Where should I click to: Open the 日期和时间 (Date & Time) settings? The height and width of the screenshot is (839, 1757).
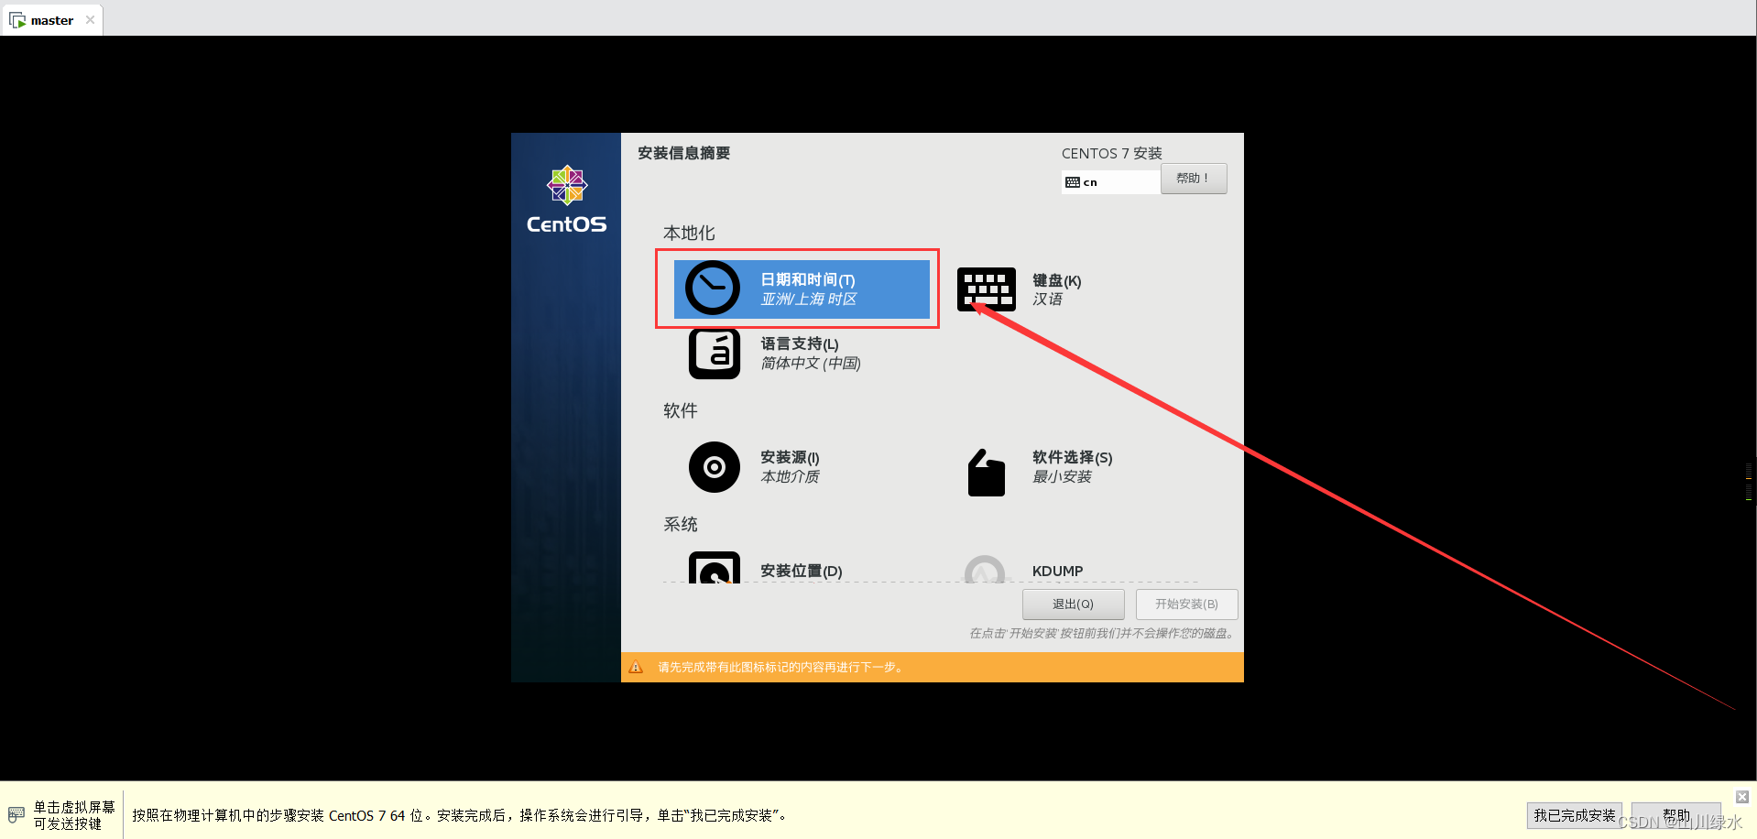[x=798, y=289]
